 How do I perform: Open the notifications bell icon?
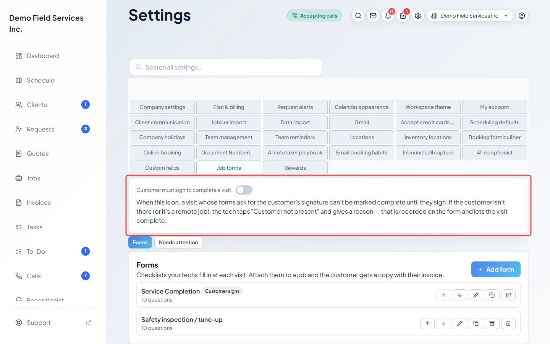pos(388,16)
